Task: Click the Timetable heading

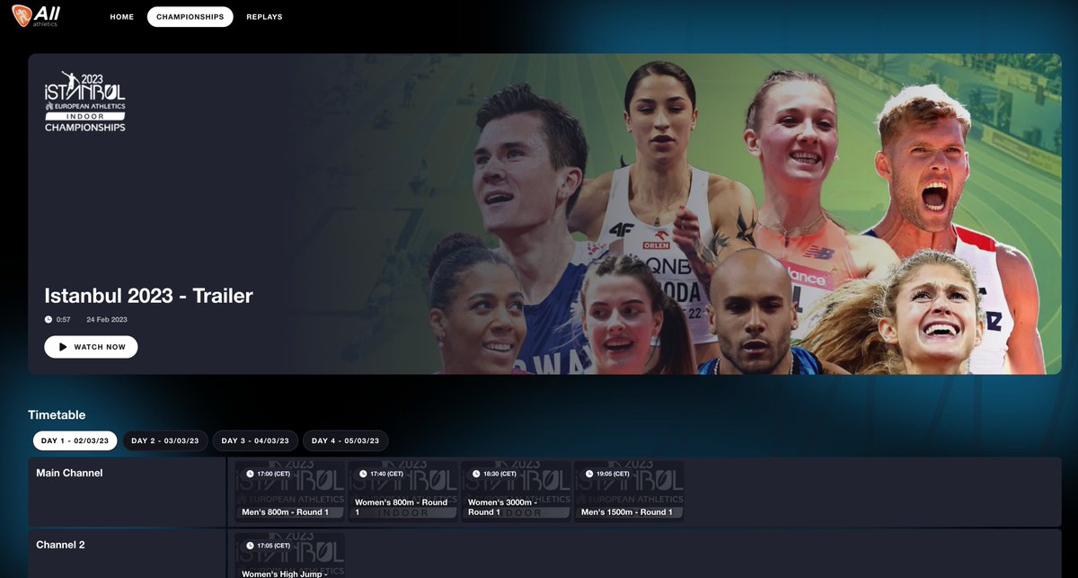Action: (57, 414)
